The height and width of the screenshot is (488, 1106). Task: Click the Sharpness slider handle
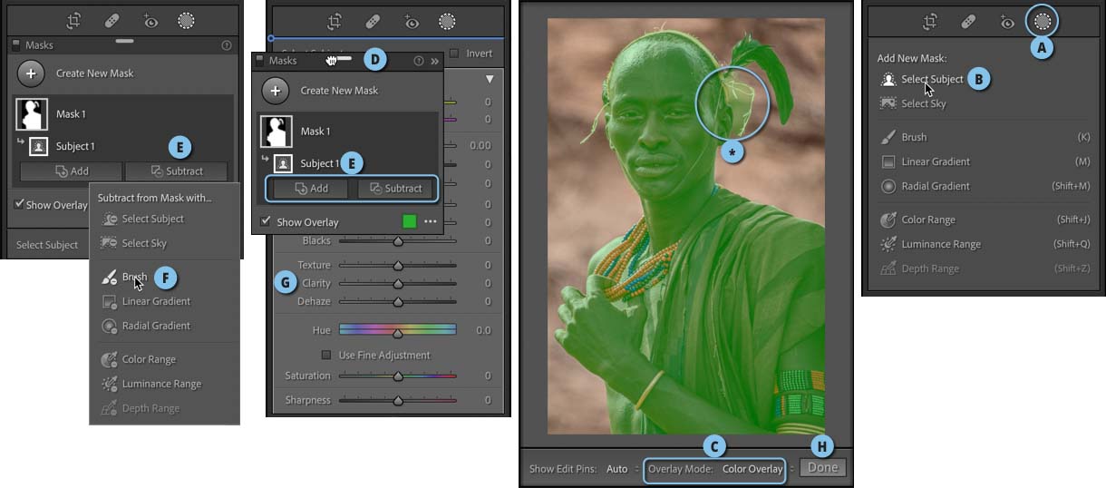click(397, 401)
